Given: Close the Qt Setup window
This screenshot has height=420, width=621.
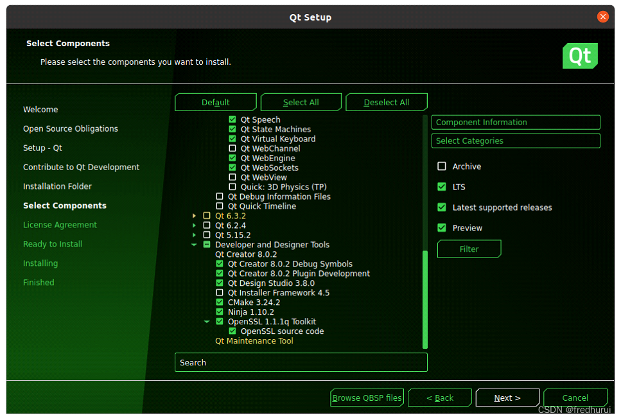Looking at the screenshot, I should pyautogui.click(x=603, y=17).
